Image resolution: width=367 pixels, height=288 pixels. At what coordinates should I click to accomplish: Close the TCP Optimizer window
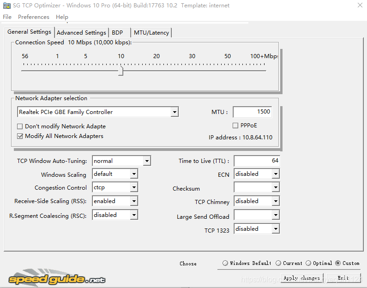[x=360, y=5]
